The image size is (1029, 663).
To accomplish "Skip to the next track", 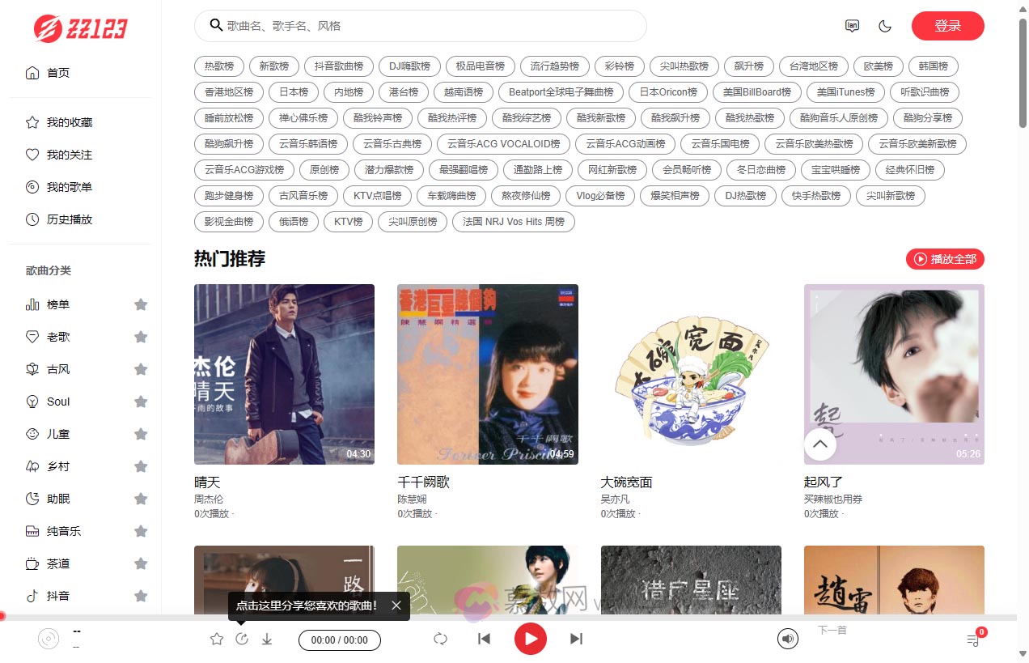I will point(576,639).
